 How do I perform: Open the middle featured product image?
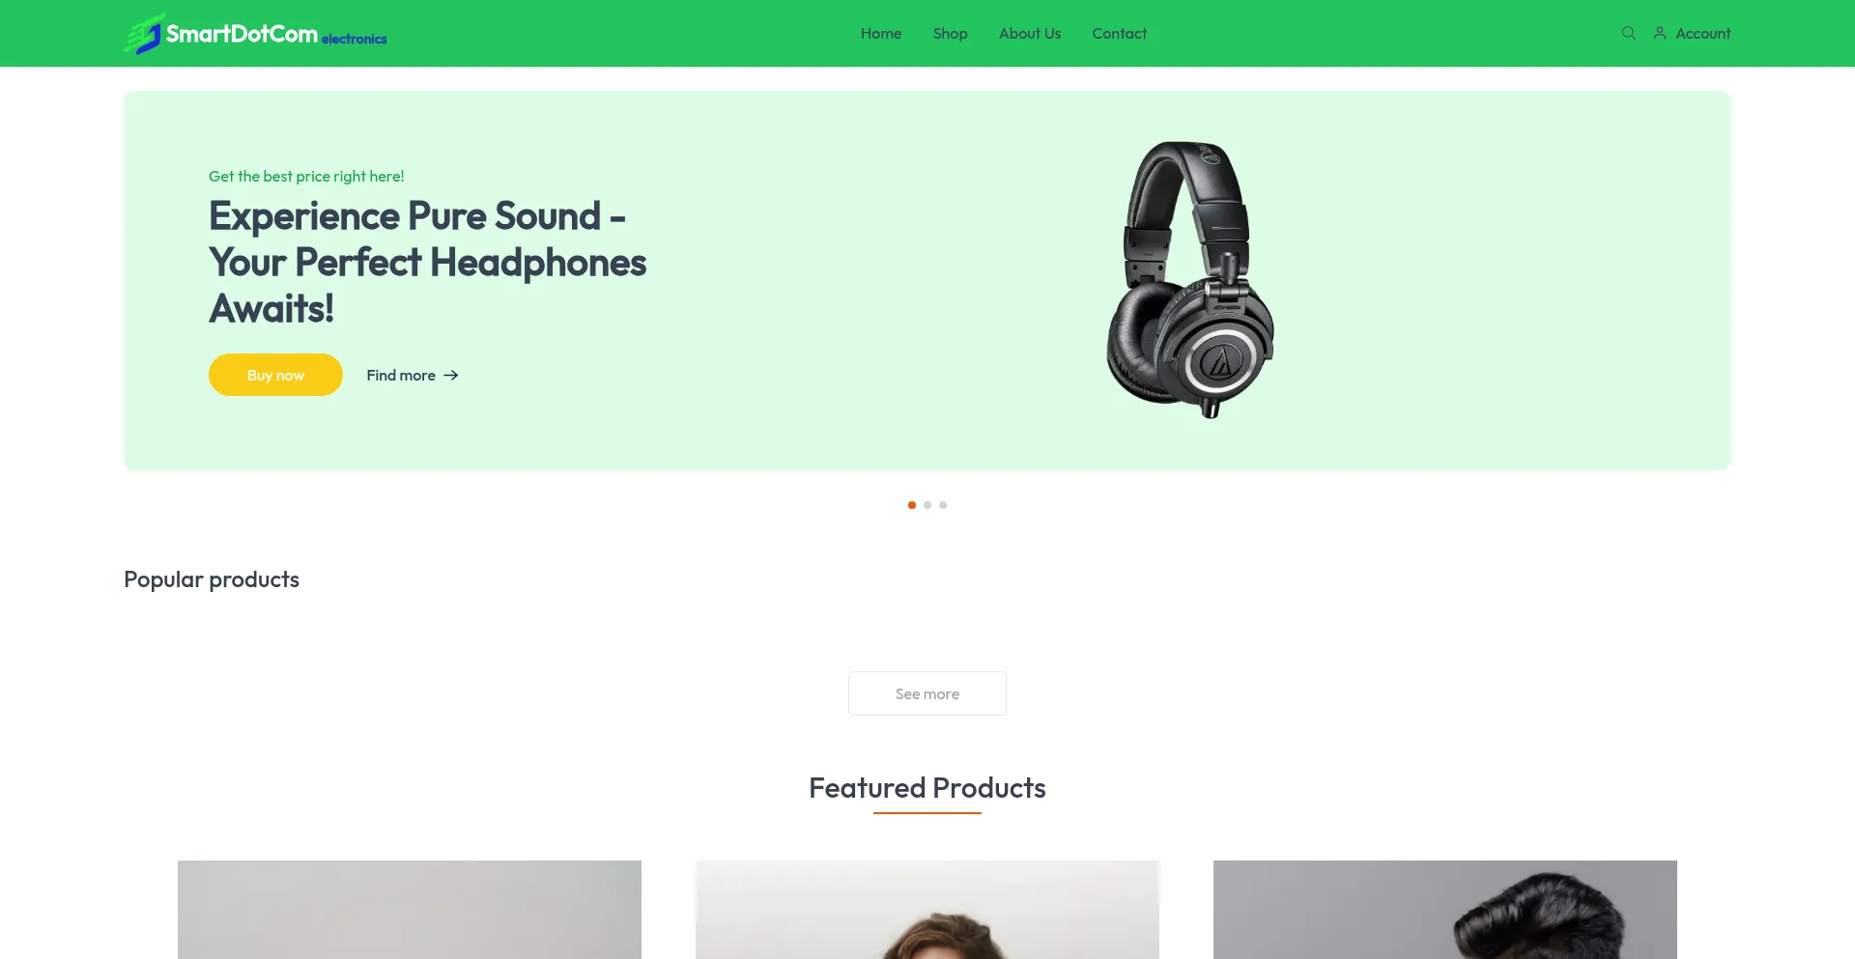[927, 910]
